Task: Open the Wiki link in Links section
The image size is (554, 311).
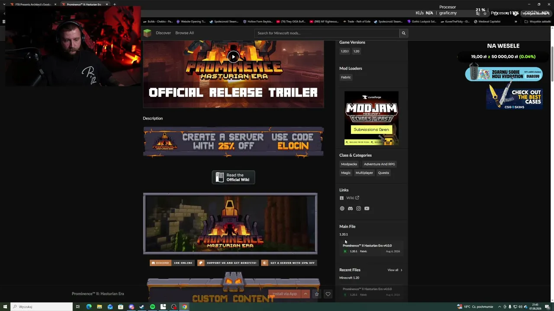Action: pos(352,198)
